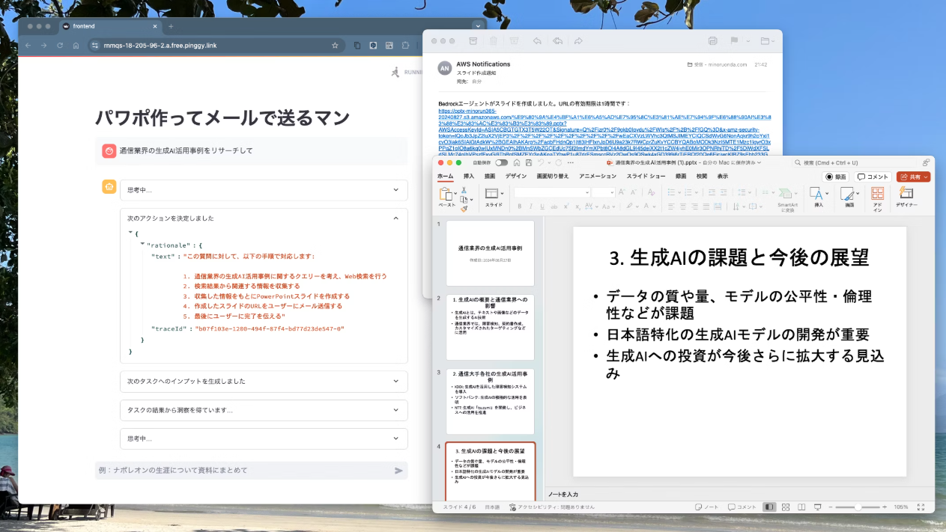Collapse the 次のアクションを決定しました section

coord(396,218)
